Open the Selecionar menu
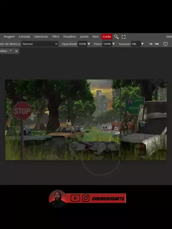The height and width of the screenshot is (229, 172). point(41,37)
